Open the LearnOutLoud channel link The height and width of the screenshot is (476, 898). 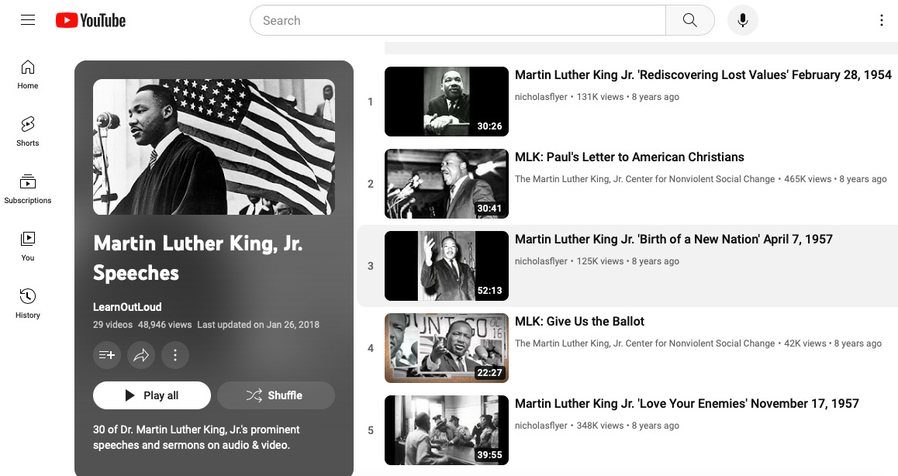point(127,307)
